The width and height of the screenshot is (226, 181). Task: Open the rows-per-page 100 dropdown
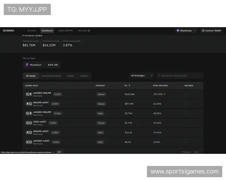coord(60,152)
